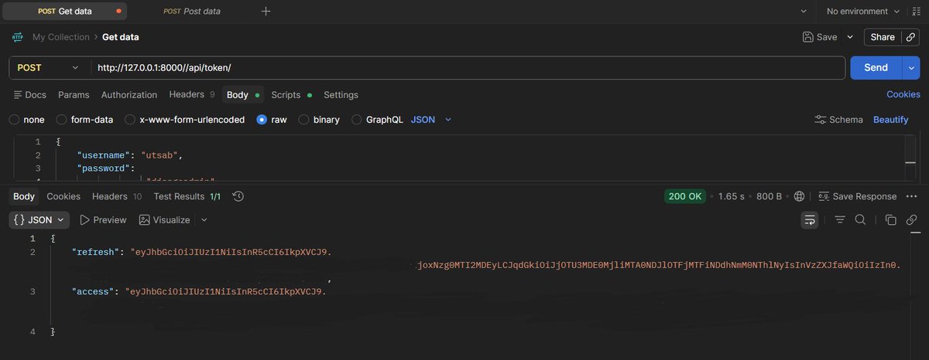Image resolution: width=929 pixels, height=360 pixels.
Task: Expand the chevron next to Visualize
Action: (204, 220)
